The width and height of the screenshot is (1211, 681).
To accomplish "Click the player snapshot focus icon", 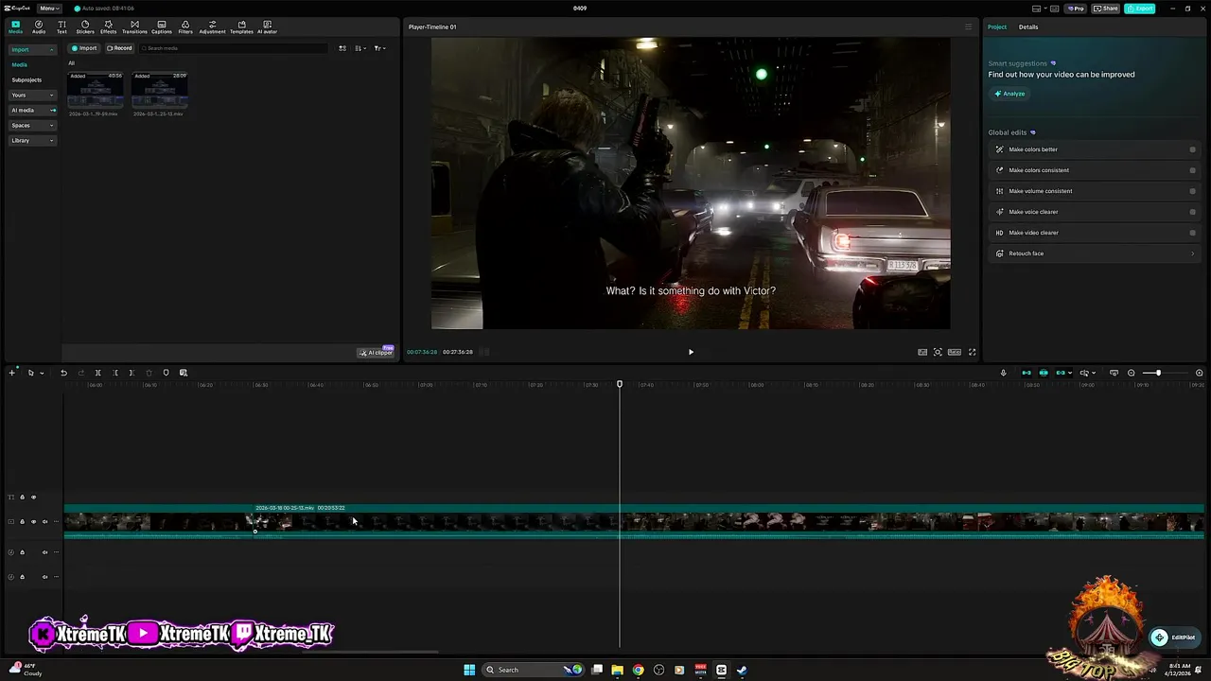I will [x=938, y=352].
